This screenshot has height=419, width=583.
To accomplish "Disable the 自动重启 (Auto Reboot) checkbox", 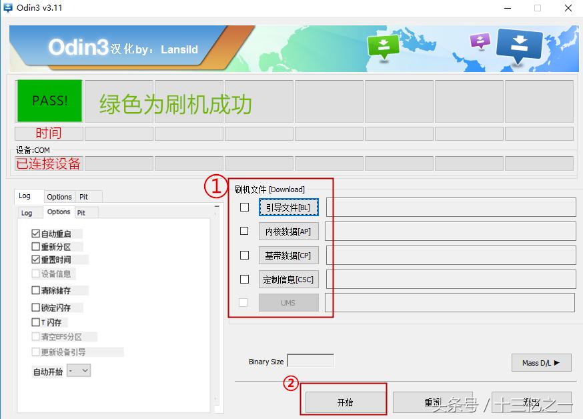I will pos(34,234).
